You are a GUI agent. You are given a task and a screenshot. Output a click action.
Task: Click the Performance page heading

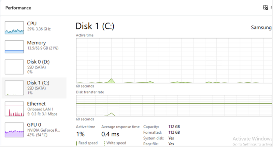(x=18, y=8)
